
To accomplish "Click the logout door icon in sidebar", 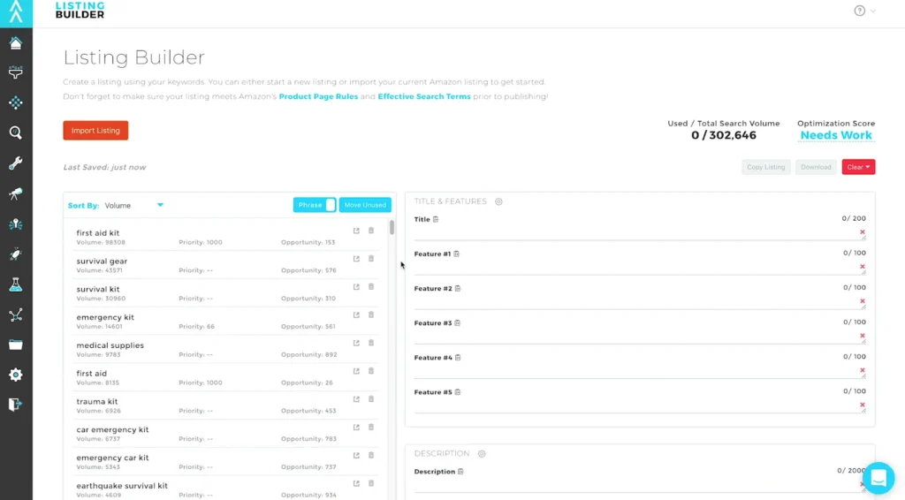I will (16, 405).
